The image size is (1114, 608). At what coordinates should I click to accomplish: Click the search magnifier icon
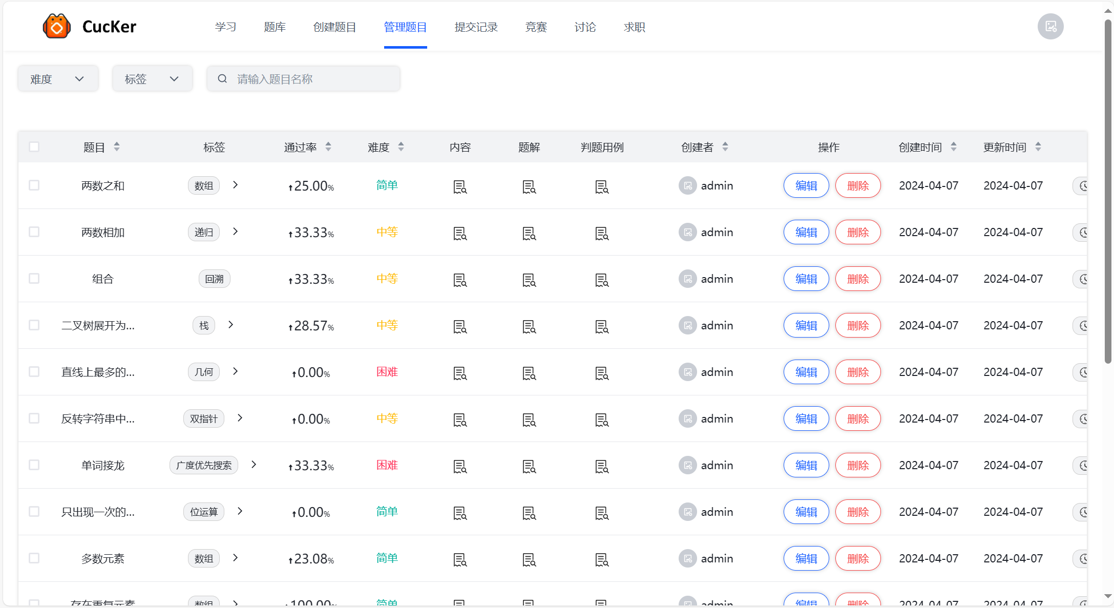point(222,78)
